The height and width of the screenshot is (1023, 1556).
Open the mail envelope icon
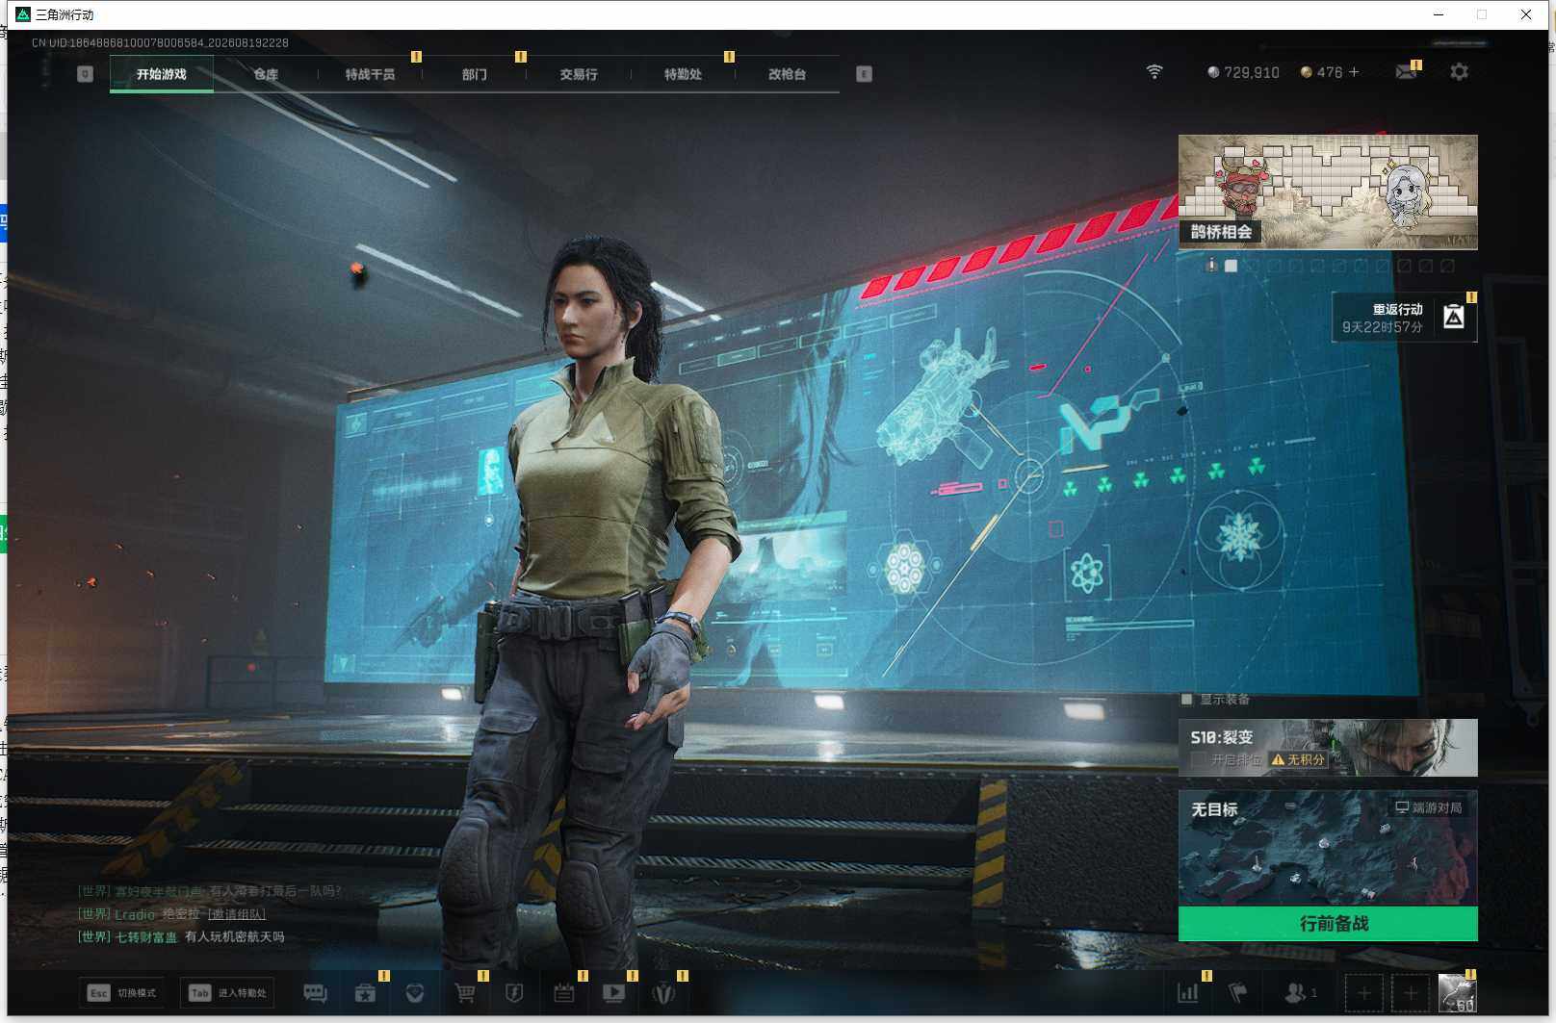(x=1406, y=72)
